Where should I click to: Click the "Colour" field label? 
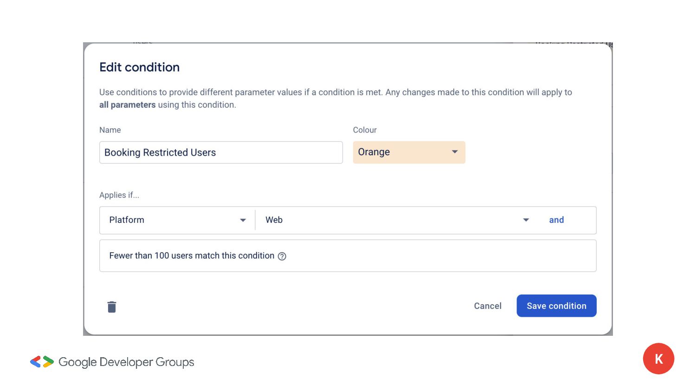pyautogui.click(x=365, y=130)
